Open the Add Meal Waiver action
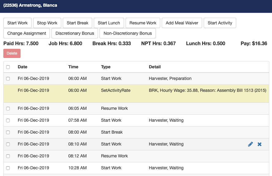 click(182, 23)
